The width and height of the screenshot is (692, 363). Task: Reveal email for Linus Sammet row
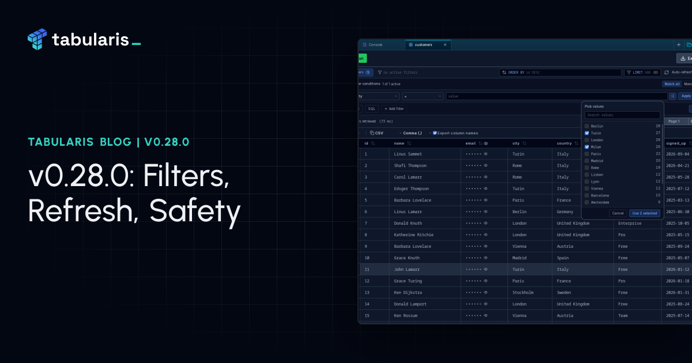[x=486, y=154]
